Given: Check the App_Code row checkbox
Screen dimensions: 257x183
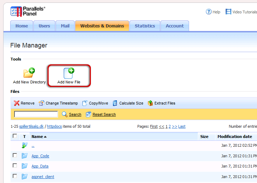Looking at the screenshot, I should [15, 155].
